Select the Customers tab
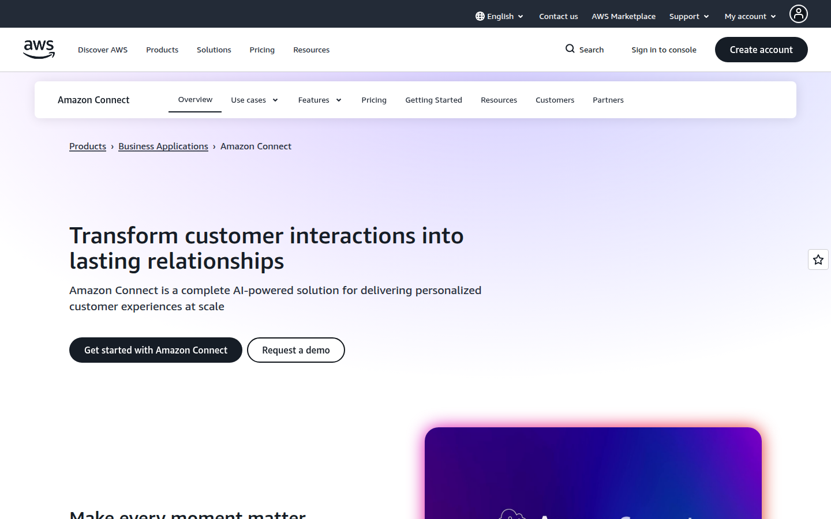This screenshot has height=519, width=831. pyautogui.click(x=555, y=100)
